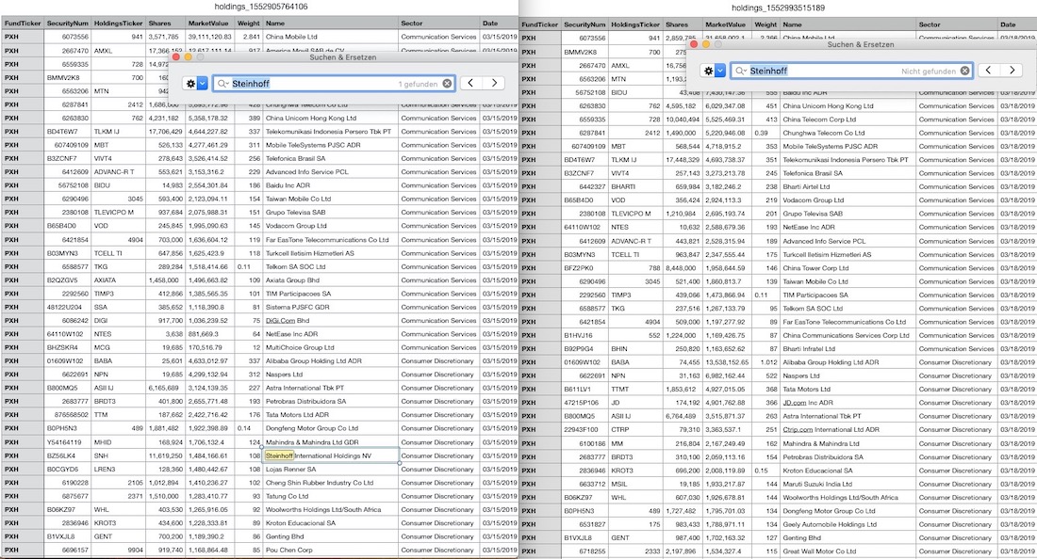
Task: Select the Sector header in right window
Action: [x=956, y=24]
